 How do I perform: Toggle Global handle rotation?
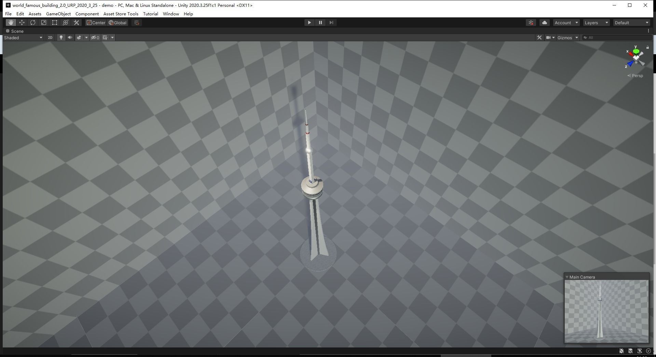click(x=118, y=23)
